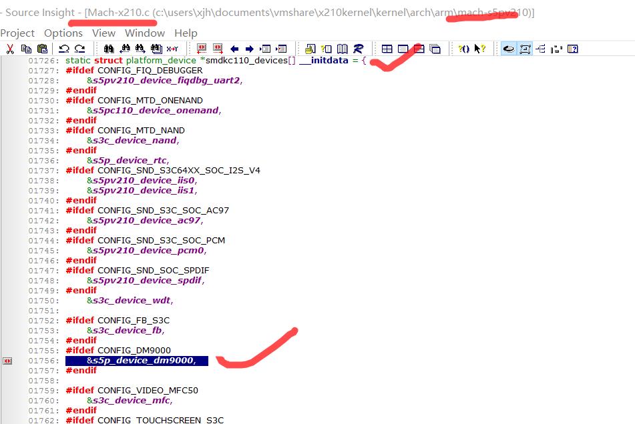Image resolution: width=635 pixels, height=424 pixels.
Task: Click CONFIG_VIDEO_MFC50 macro text
Action: click(x=148, y=391)
